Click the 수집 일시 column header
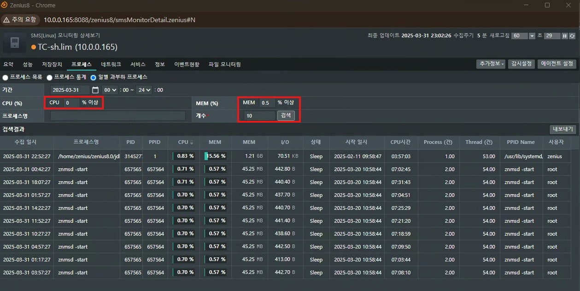Image resolution: width=580 pixels, height=291 pixels. (x=27, y=142)
